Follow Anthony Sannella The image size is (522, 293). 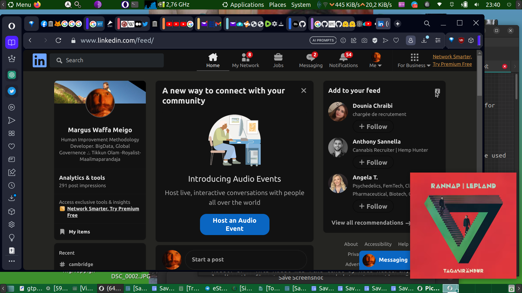click(373, 162)
